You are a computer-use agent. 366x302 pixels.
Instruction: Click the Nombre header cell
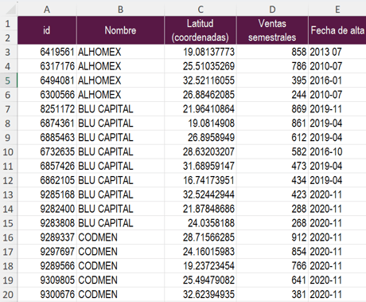click(120, 30)
